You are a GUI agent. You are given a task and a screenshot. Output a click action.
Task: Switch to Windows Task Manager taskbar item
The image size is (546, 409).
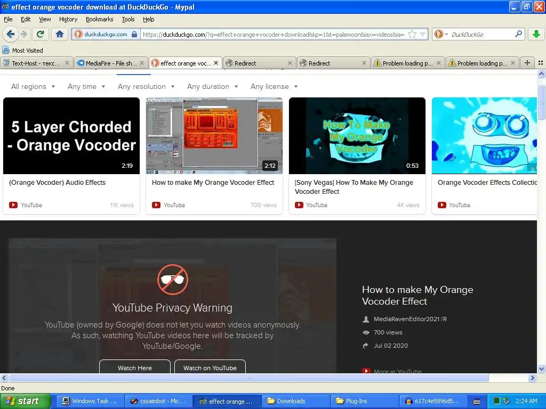tap(90, 401)
